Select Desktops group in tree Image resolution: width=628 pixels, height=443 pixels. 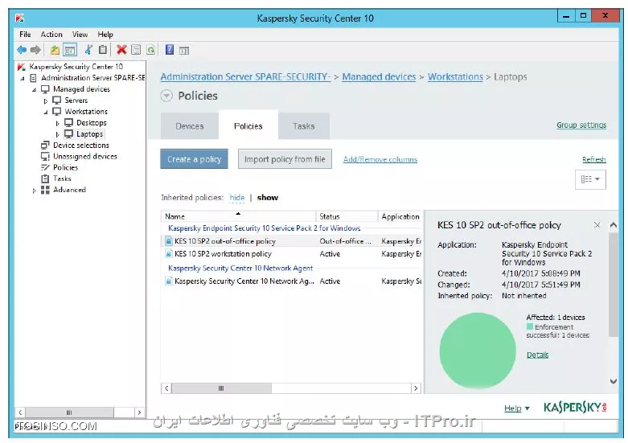click(92, 122)
